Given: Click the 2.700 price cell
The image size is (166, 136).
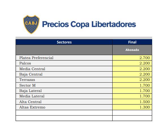Looking at the screenshot, I should (x=132, y=58).
